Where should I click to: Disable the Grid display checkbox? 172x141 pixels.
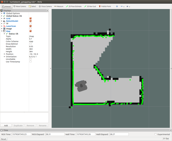[30, 18]
